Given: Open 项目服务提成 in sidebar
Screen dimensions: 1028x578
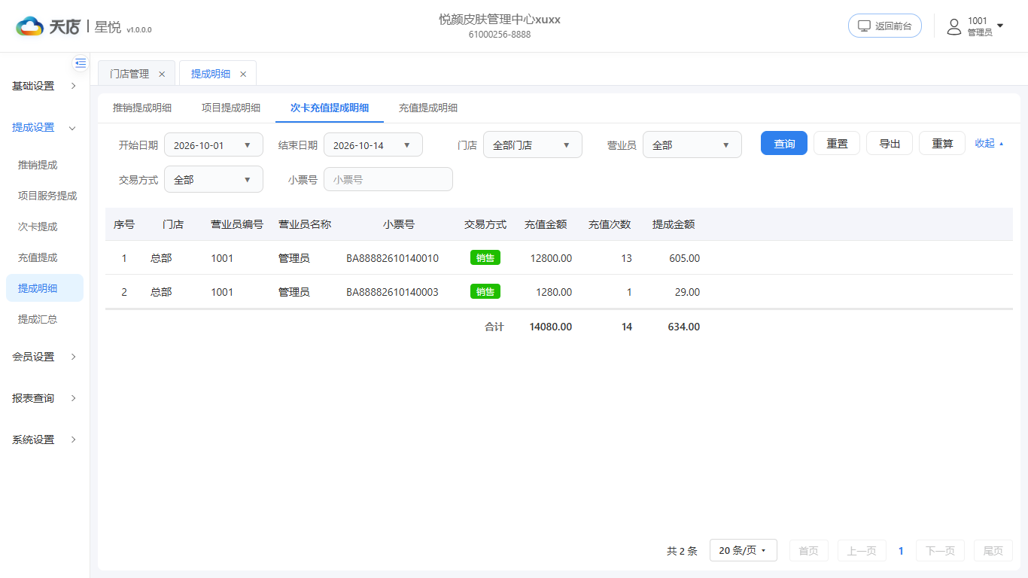Looking at the screenshot, I should (47, 196).
